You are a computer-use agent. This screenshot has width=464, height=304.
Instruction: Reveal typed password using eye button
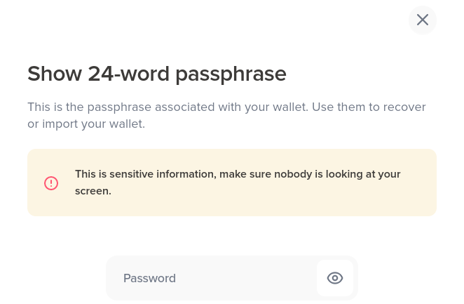click(x=335, y=278)
